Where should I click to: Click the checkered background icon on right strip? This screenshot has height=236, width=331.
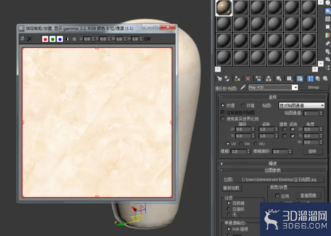[328, 19]
